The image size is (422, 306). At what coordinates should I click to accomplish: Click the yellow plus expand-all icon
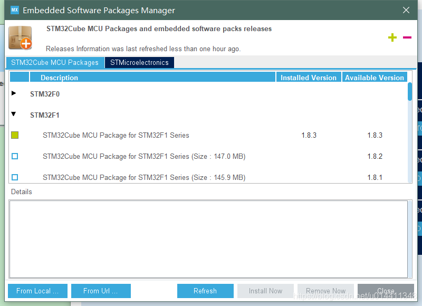(392, 37)
